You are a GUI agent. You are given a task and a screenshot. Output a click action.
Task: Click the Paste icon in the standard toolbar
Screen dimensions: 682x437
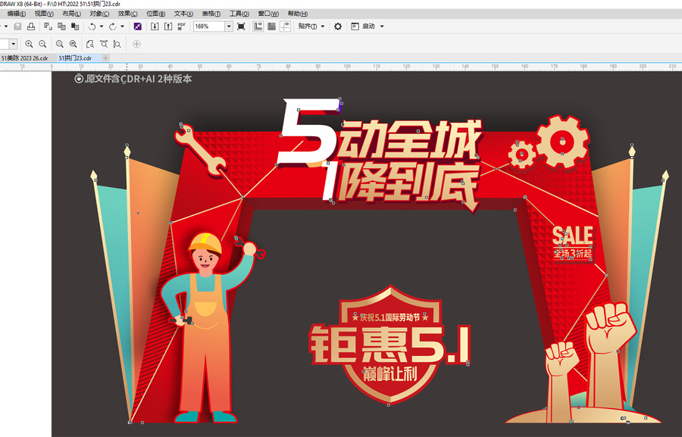coord(75,27)
